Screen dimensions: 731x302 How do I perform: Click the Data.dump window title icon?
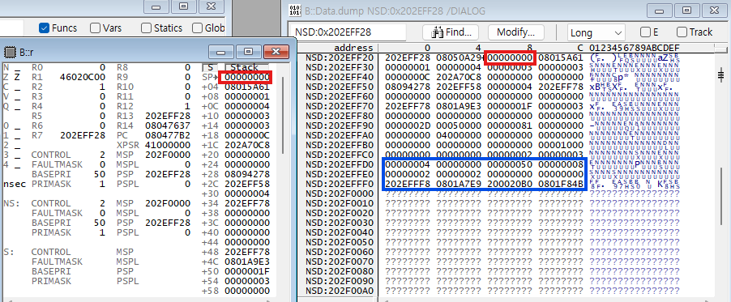tap(295, 11)
